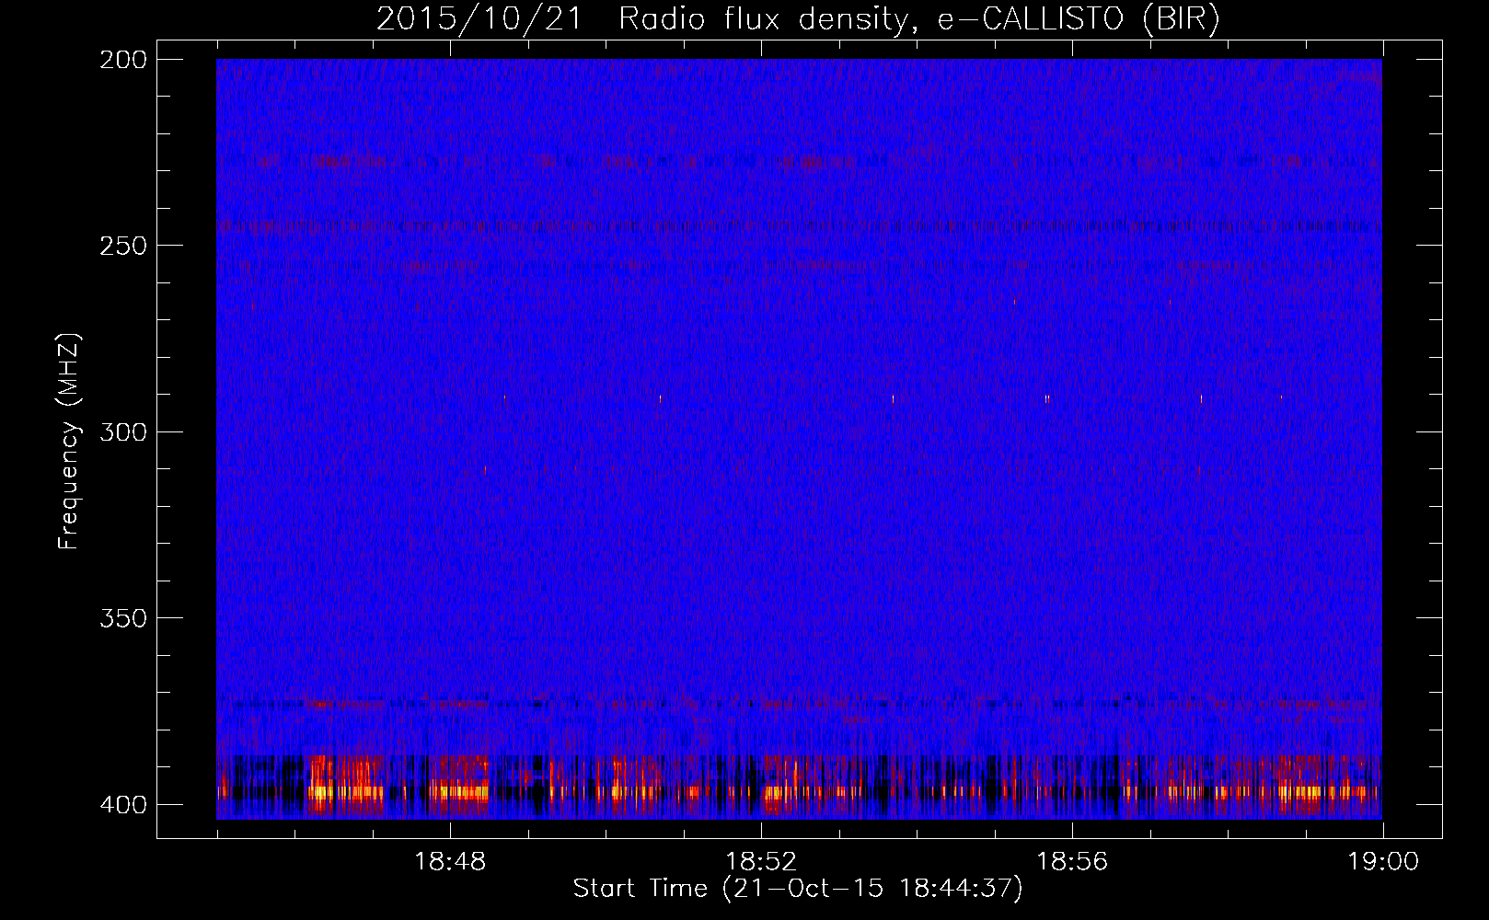Click the 18:52 time tick label
The width and height of the screenshot is (1489, 920).
[x=761, y=862]
